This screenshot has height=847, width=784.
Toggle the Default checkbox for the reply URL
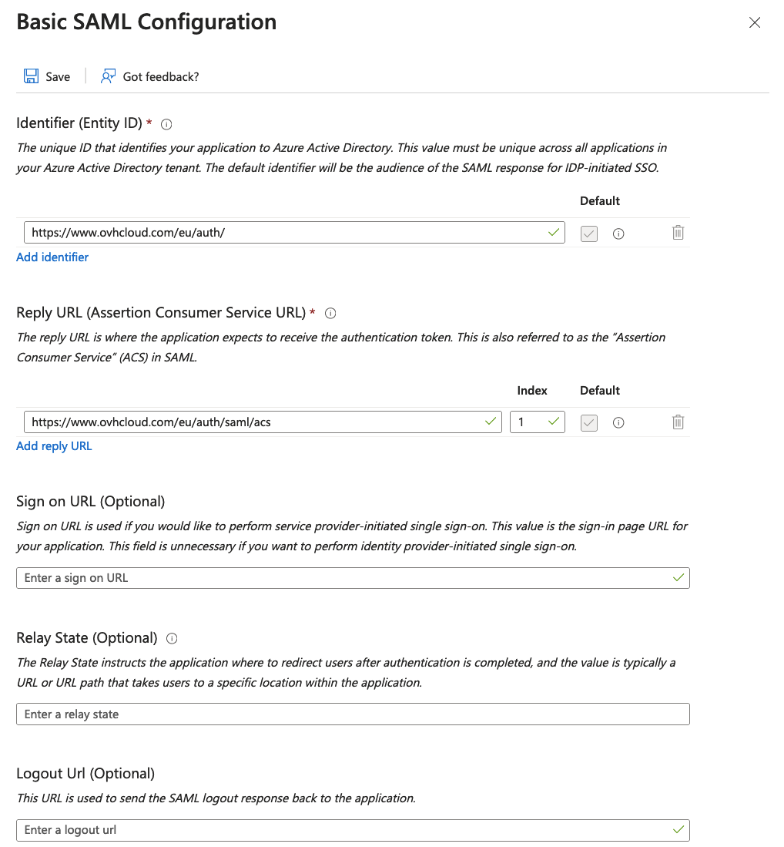(x=589, y=422)
